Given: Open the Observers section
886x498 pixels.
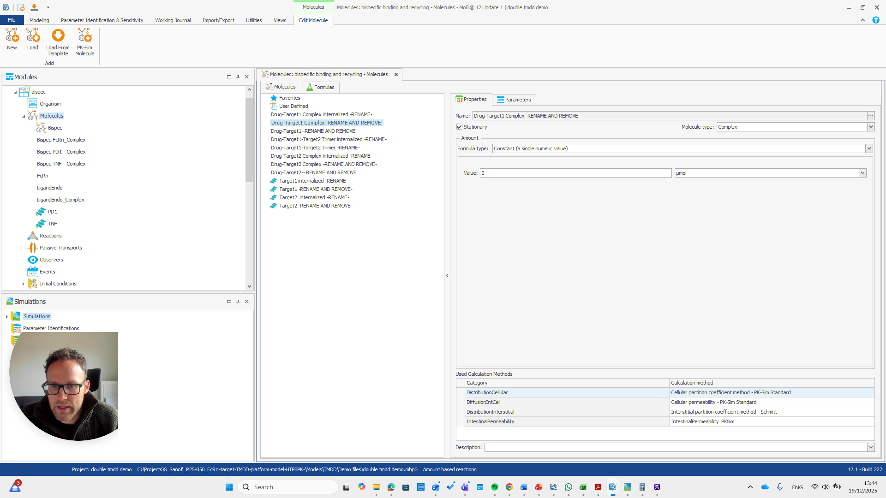Looking at the screenshot, I should click(x=32, y=260).
